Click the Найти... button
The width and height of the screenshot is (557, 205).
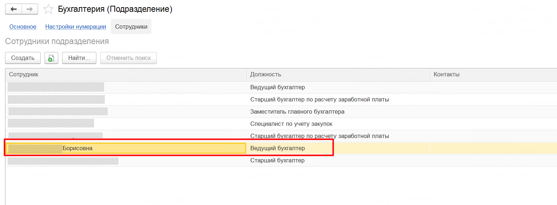[79, 58]
